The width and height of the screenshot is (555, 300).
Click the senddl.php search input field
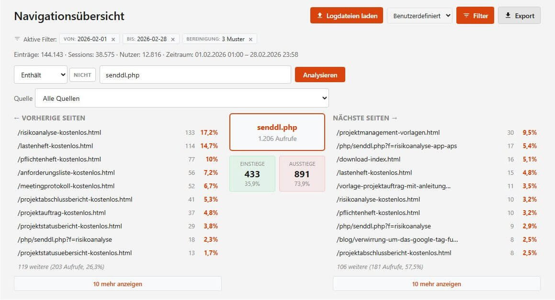coord(195,75)
